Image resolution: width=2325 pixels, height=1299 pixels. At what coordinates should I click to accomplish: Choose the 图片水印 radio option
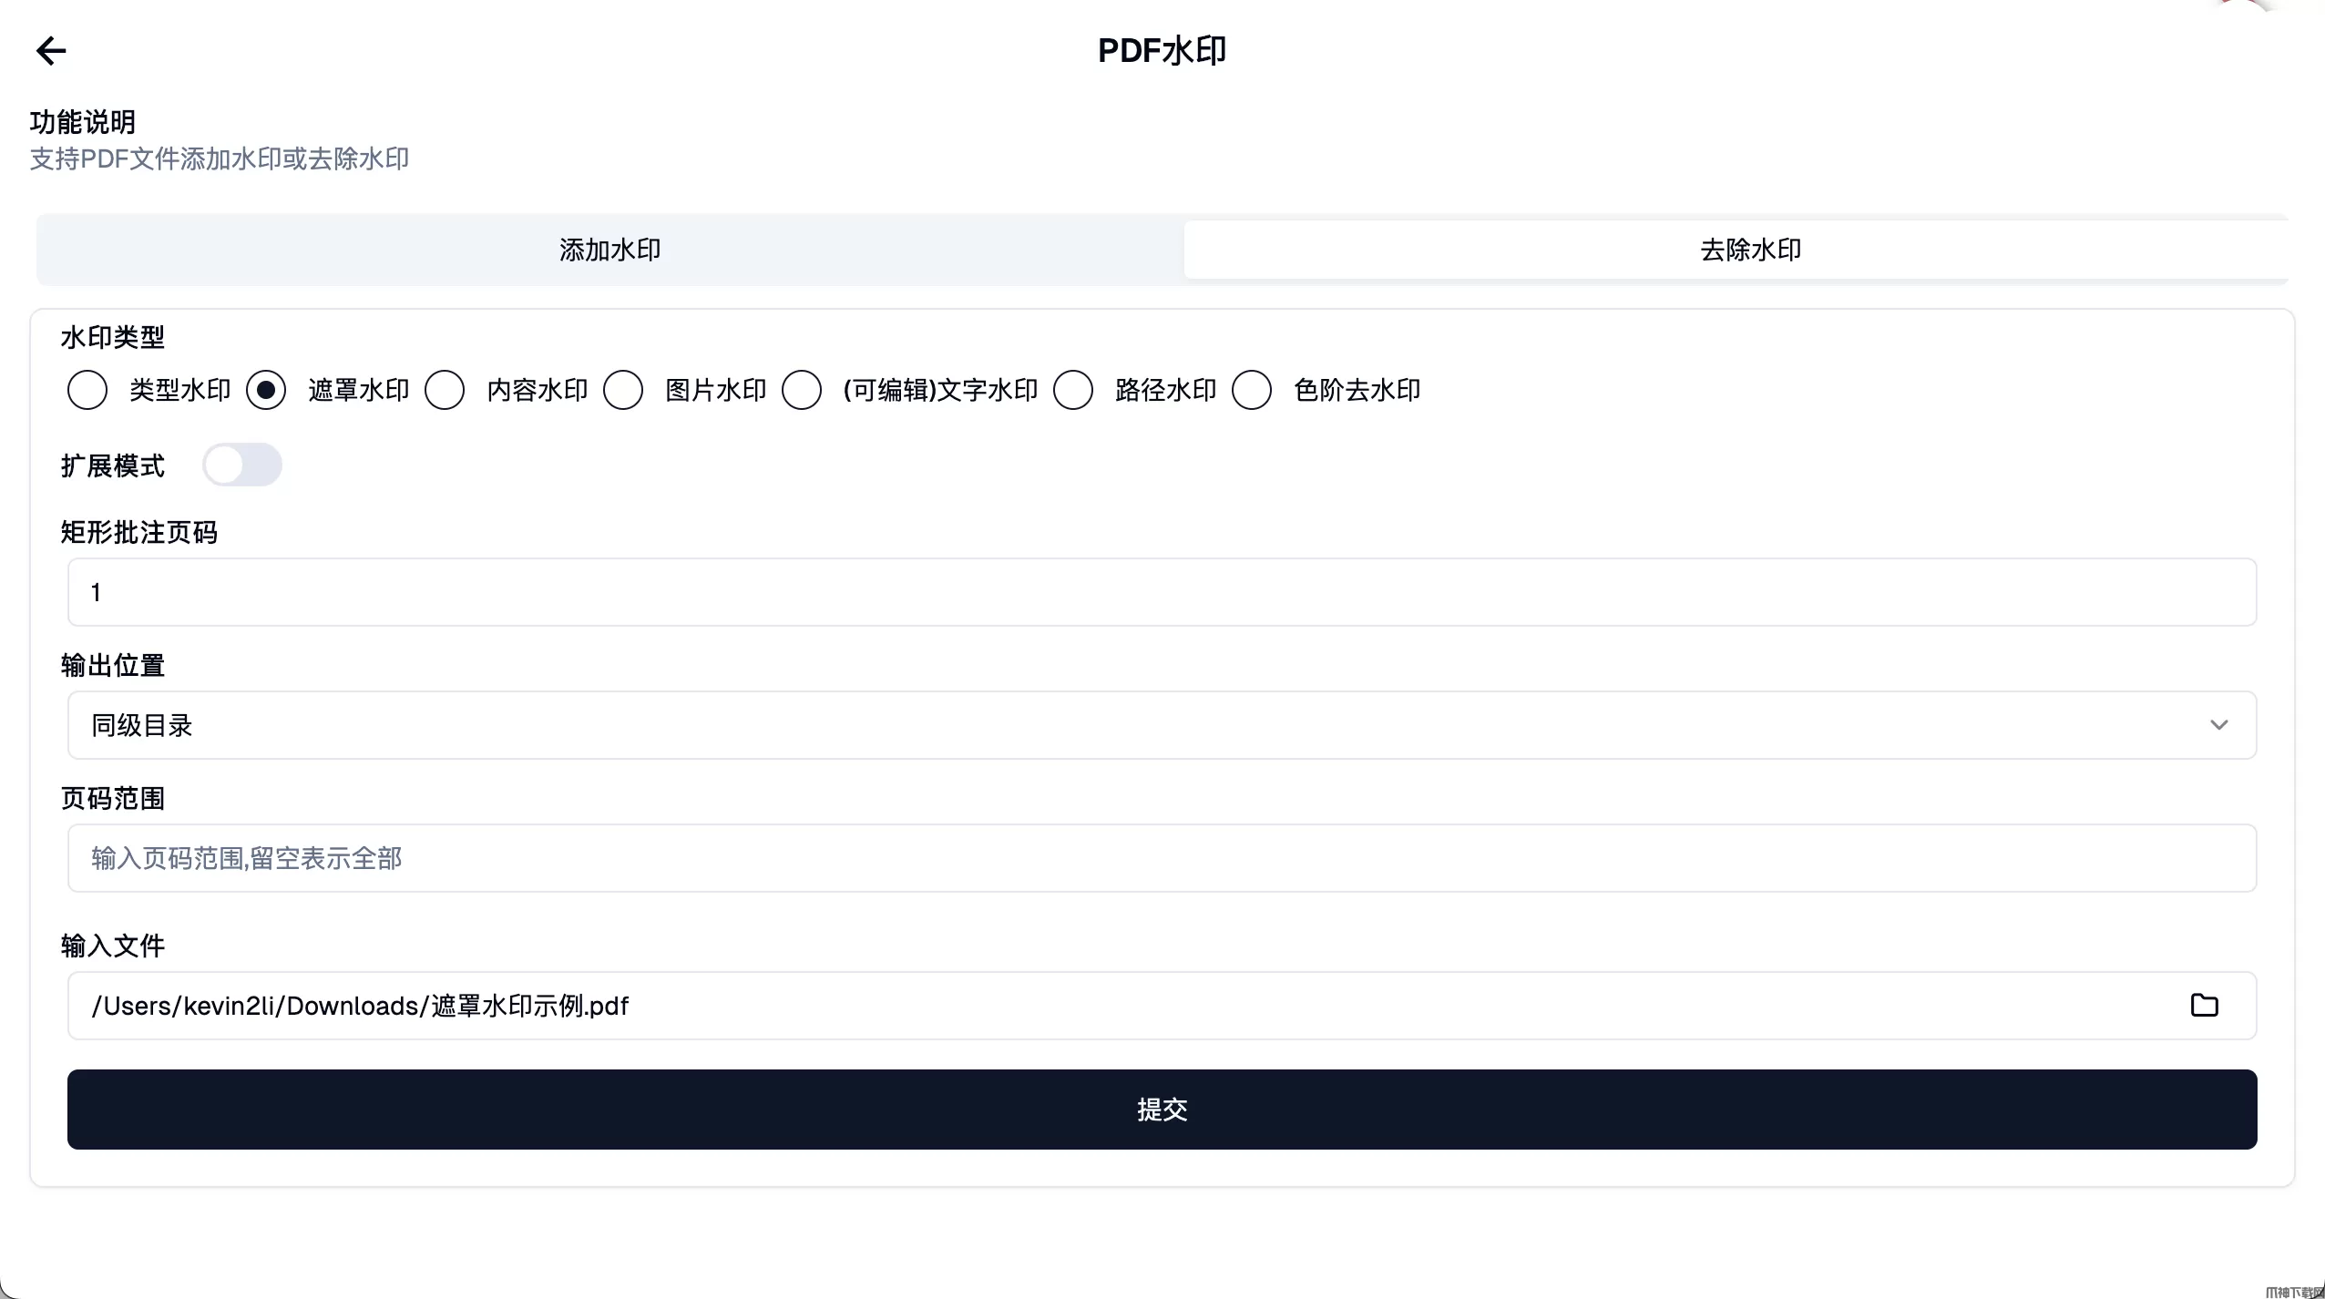point(623,390)
